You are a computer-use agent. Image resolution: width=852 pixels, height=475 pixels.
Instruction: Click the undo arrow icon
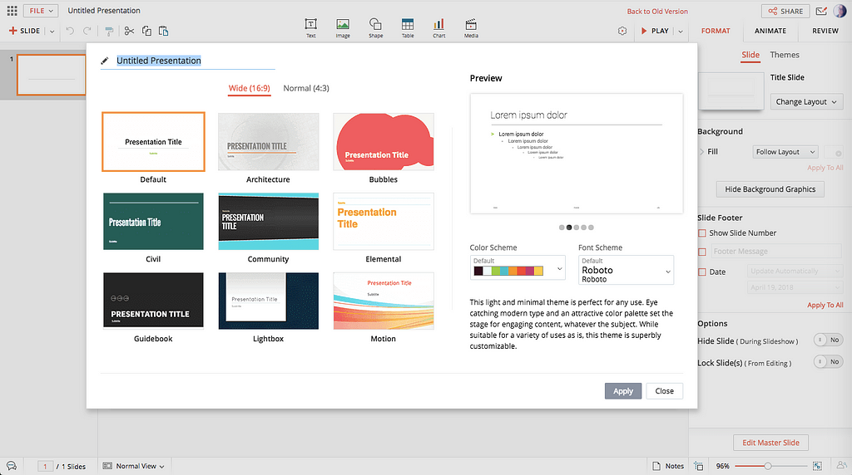coord(70,31)
